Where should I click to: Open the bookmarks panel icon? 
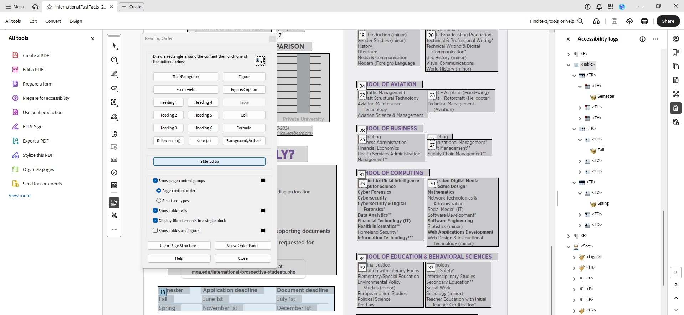pyautogui.click(x=675, y=52)
